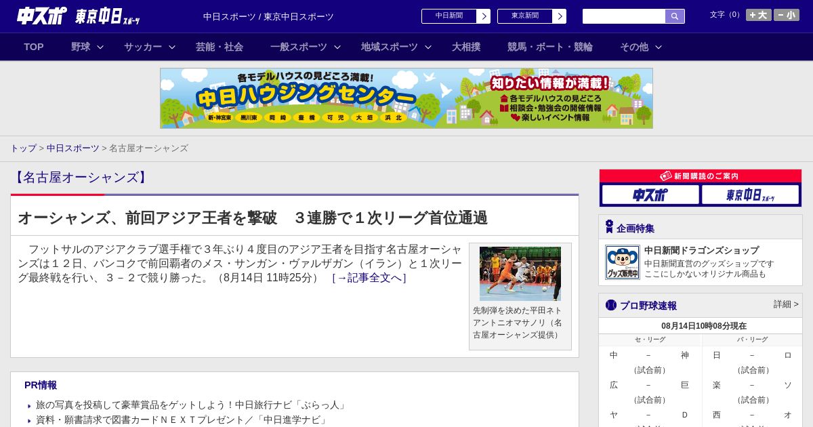Expand サッカー dropdown chevron
The image size is (813, 427).
click(172, 47)
